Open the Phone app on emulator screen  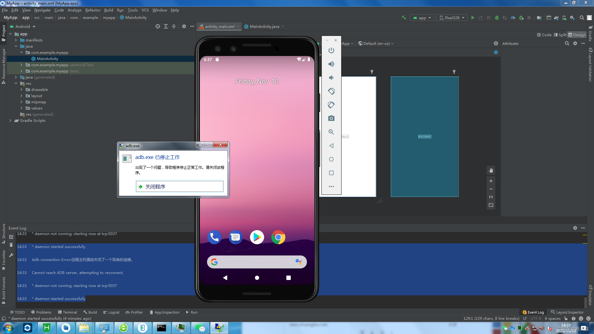pos(214,237)
